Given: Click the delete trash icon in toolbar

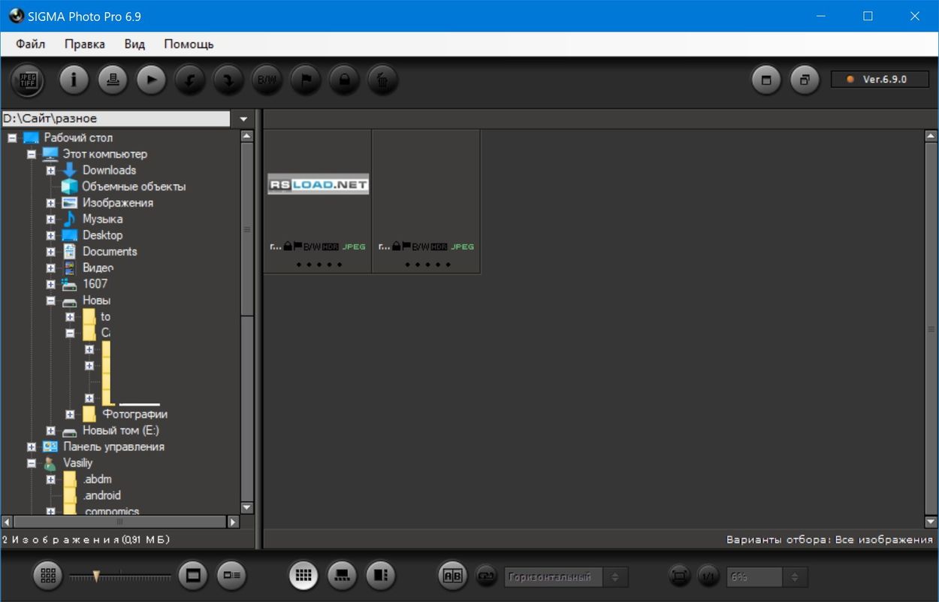Looking at the screenshot, I should pyautogui.click(x=382, y=80).
